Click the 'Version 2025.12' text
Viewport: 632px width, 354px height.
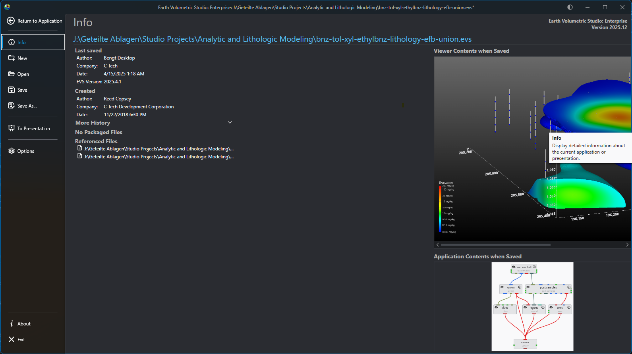pos(609,27)
